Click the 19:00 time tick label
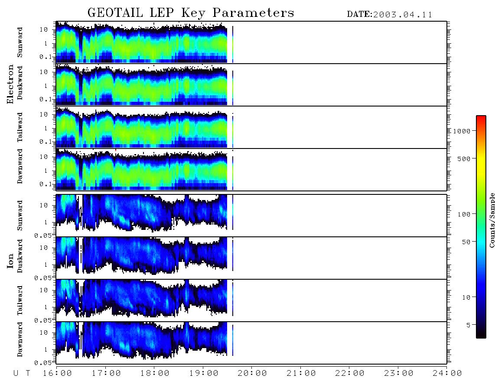495x381 pixels. tap(204, 374)
